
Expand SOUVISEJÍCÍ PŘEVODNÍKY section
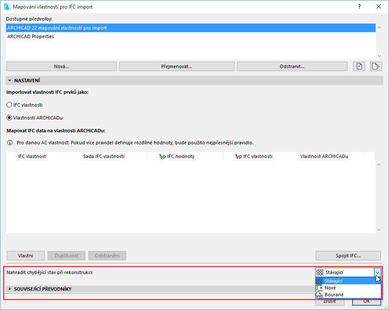10,289
